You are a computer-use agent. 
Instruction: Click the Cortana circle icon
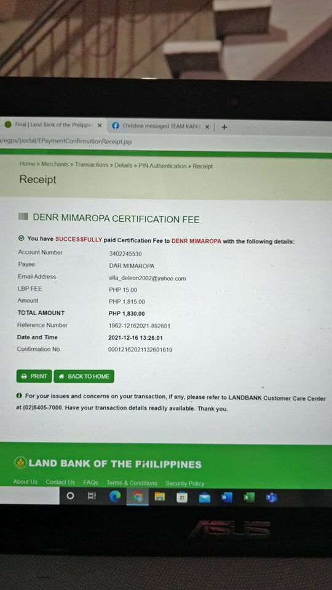coord(70,496)
